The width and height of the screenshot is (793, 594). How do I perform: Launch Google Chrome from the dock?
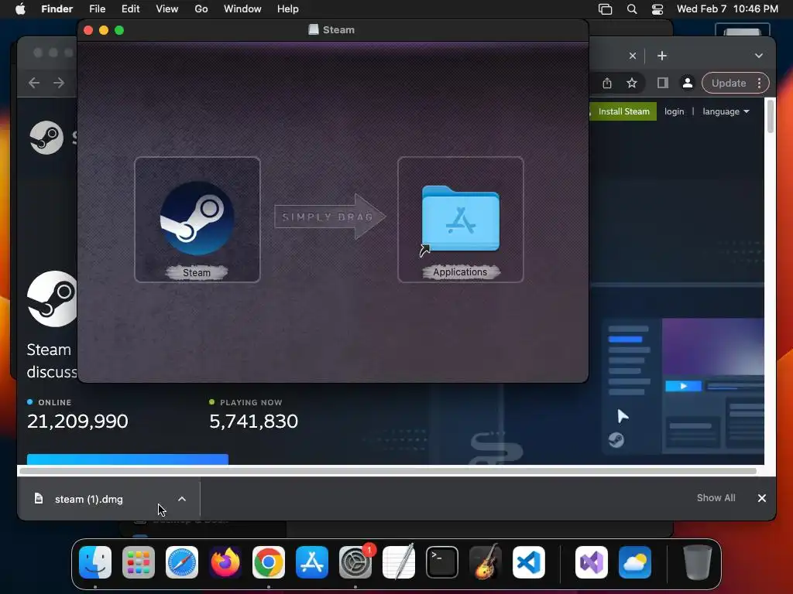[269, 562]
